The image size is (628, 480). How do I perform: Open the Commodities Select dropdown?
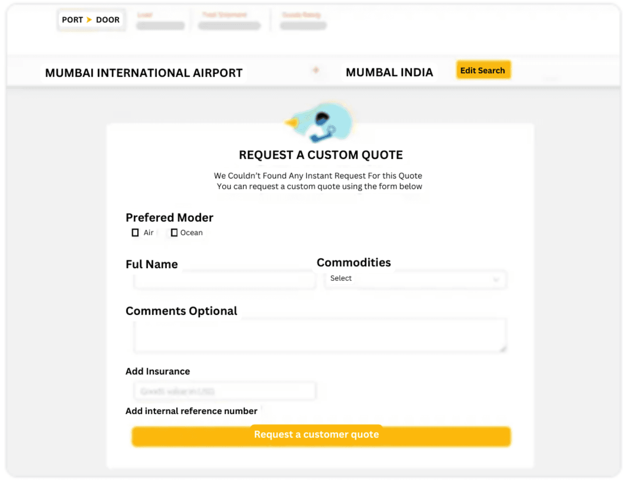[x=414, y=279]
